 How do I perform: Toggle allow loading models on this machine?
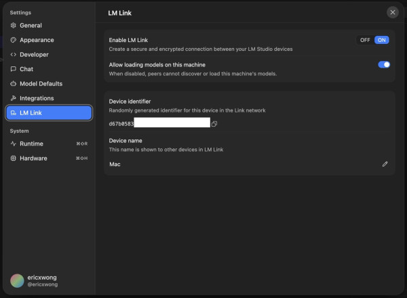coord(384,64)
